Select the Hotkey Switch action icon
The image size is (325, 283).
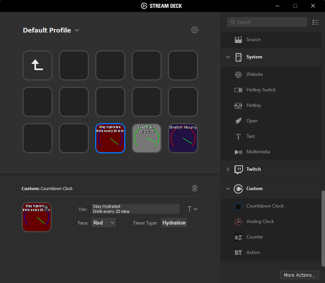point(238,90)
